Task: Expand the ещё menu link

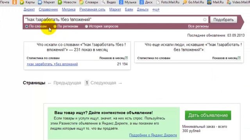Action: 156,9
